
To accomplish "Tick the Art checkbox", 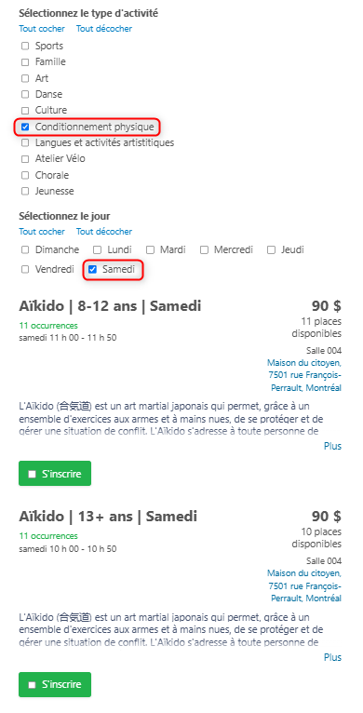I will 25,78.
